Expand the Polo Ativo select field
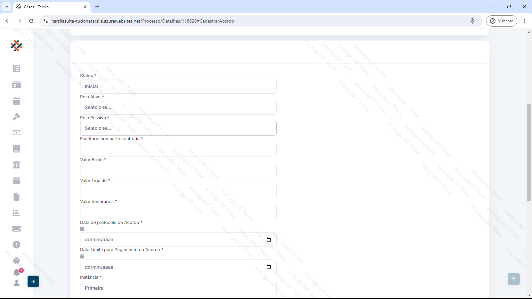The height and width of the screenshot is (299, 532). pos(178,107)
